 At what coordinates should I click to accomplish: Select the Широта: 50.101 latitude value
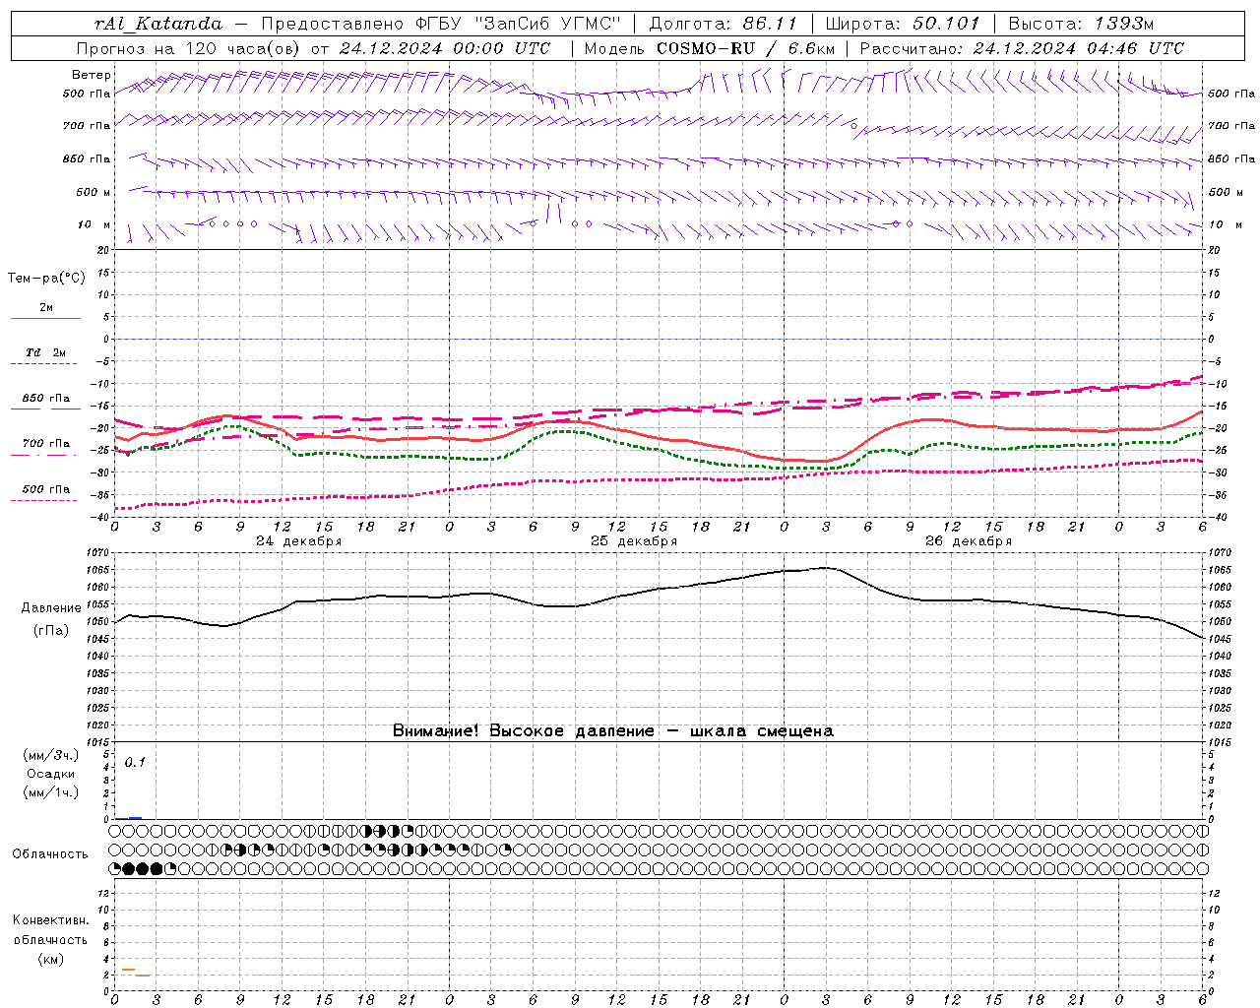pyautogui.click(x=901, y=24)
